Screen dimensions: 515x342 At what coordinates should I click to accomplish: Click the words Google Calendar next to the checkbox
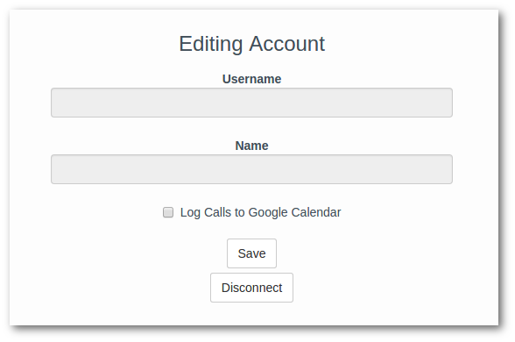(294, 212)
